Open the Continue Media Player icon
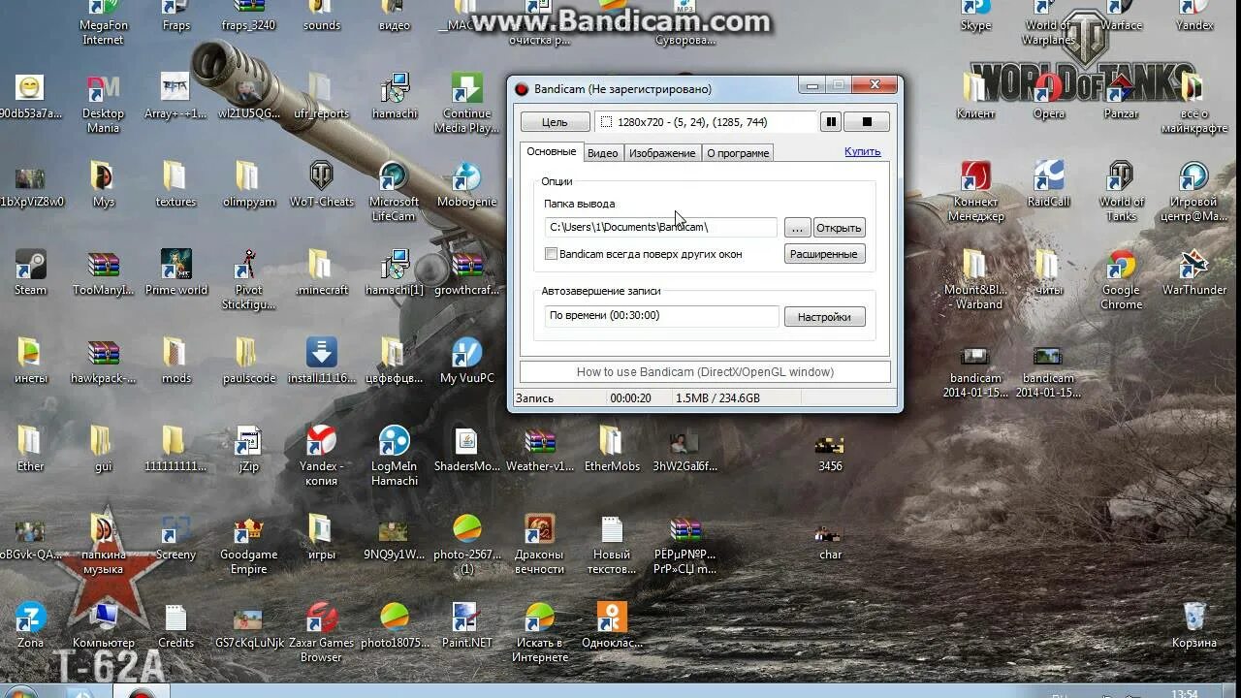 (466, 103)
